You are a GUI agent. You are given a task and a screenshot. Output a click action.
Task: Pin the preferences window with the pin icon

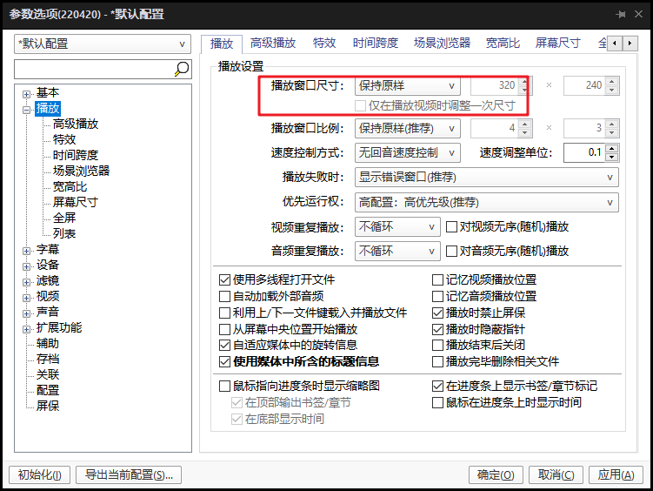621,15
